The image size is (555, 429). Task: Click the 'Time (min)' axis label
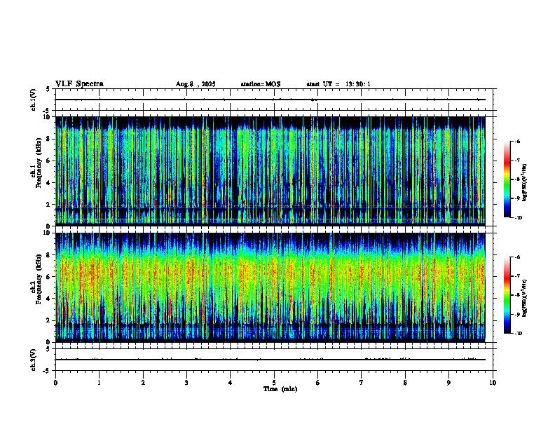click(280, 389)
